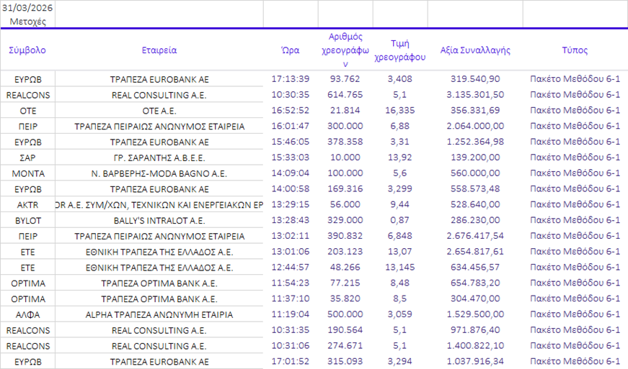This screenshot has height=369, width=628.
Task: Select the value 1.400.822,10
Action: (x=475, y=346)
